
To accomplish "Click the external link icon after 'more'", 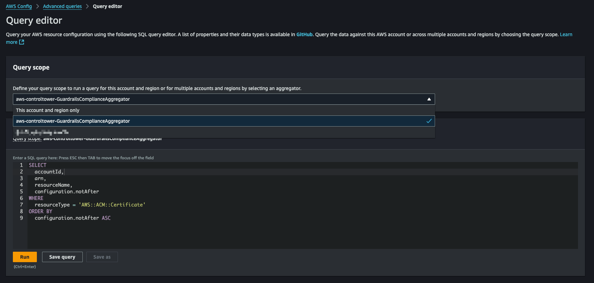I will 22,42.
